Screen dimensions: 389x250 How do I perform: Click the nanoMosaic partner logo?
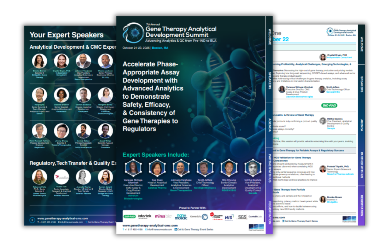(181, 217)
